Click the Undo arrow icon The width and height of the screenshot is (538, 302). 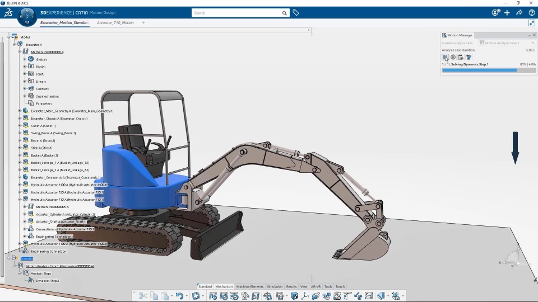[x=179, y=295]
